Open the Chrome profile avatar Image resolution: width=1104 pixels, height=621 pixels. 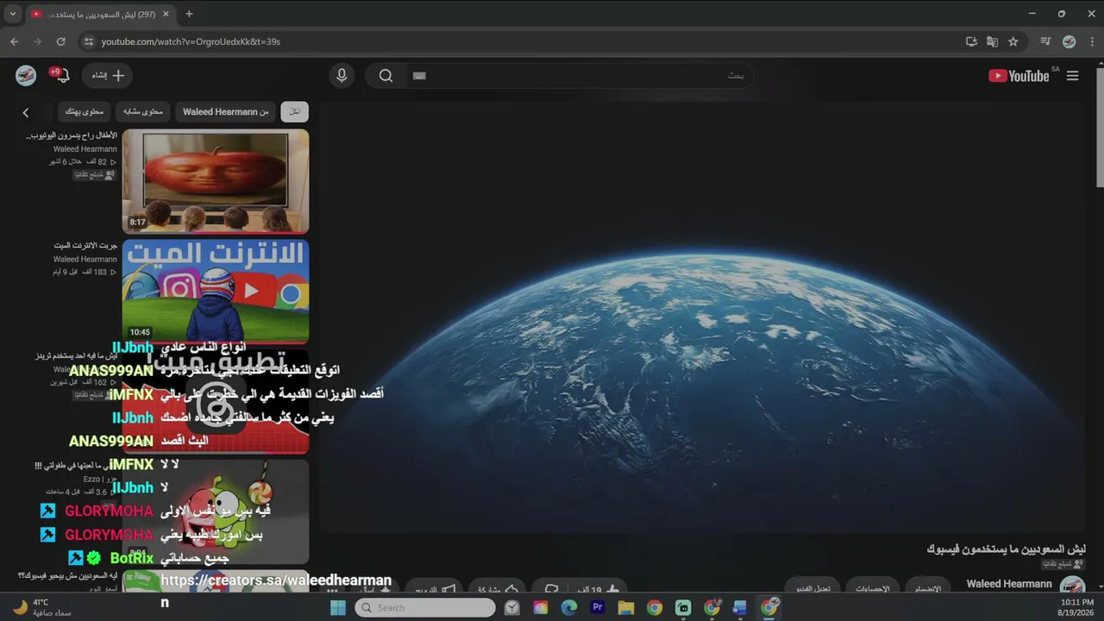pos(1069,41)
